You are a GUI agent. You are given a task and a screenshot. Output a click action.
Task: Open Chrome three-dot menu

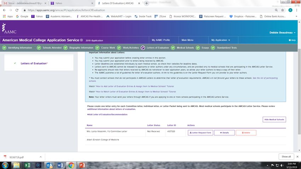[x=297, y=10]
